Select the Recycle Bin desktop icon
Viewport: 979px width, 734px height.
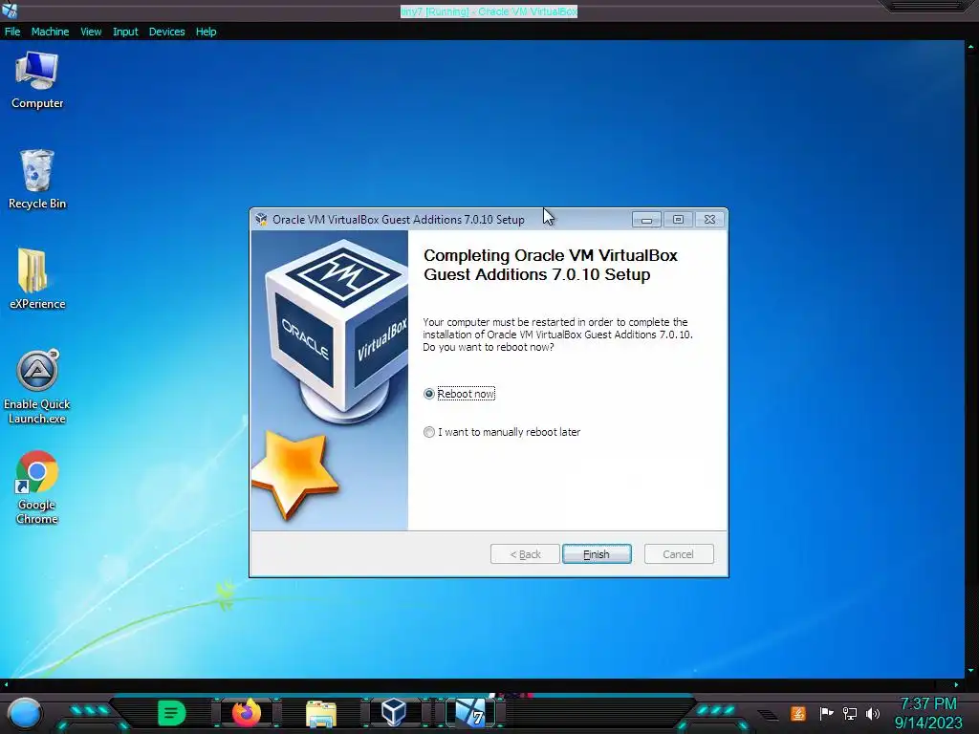[x=37, y=180]
